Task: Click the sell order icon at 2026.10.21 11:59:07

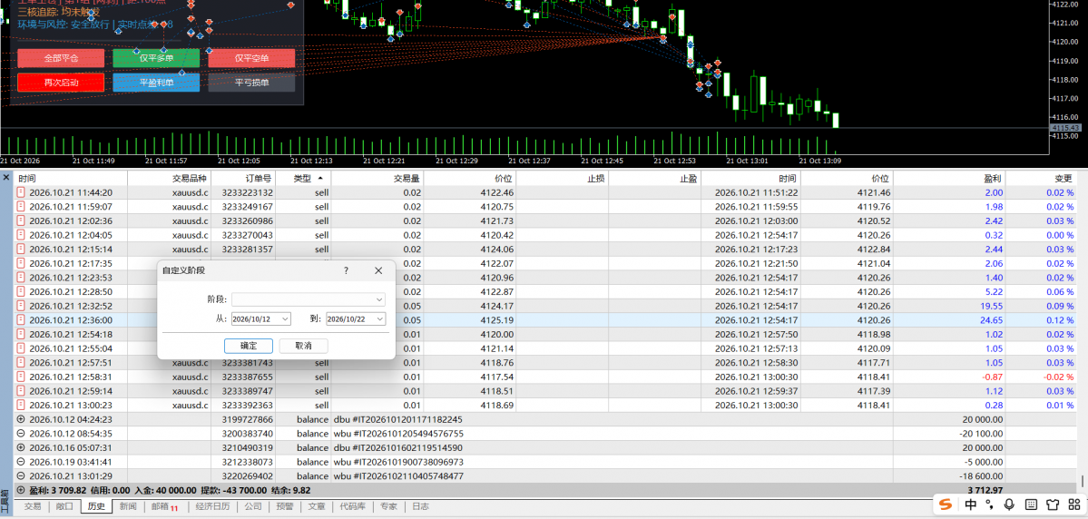Action: (x=21, y=207)
